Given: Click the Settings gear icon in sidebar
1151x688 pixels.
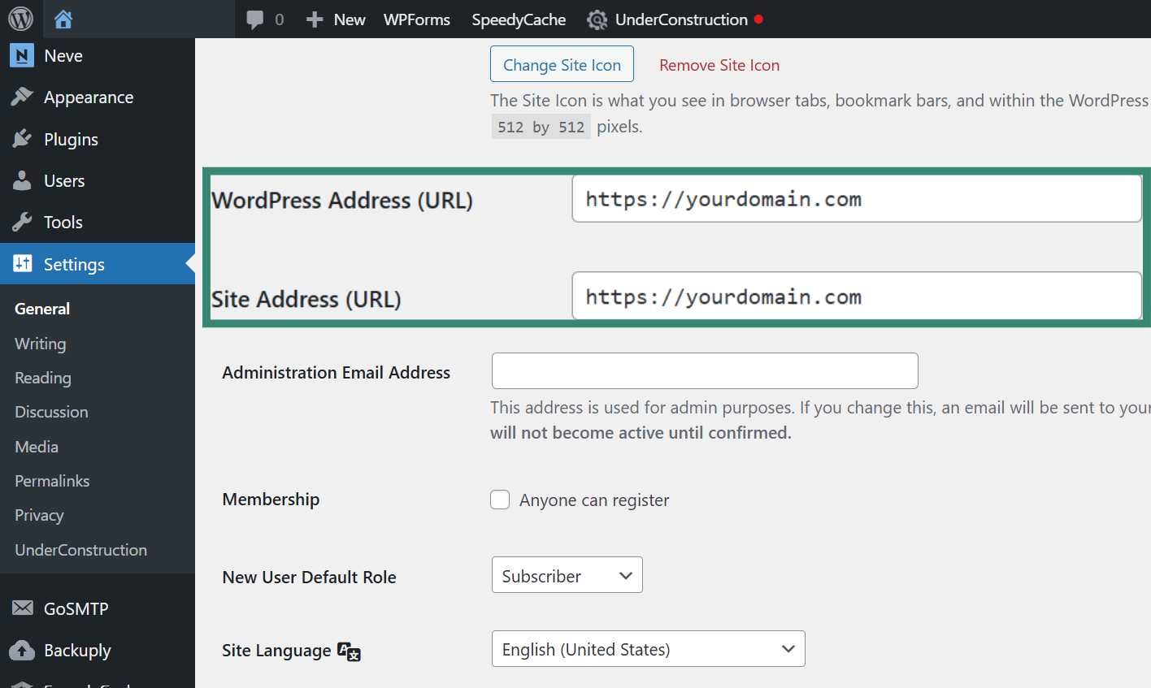Looking at the screenshot, I should coord(24,264).
